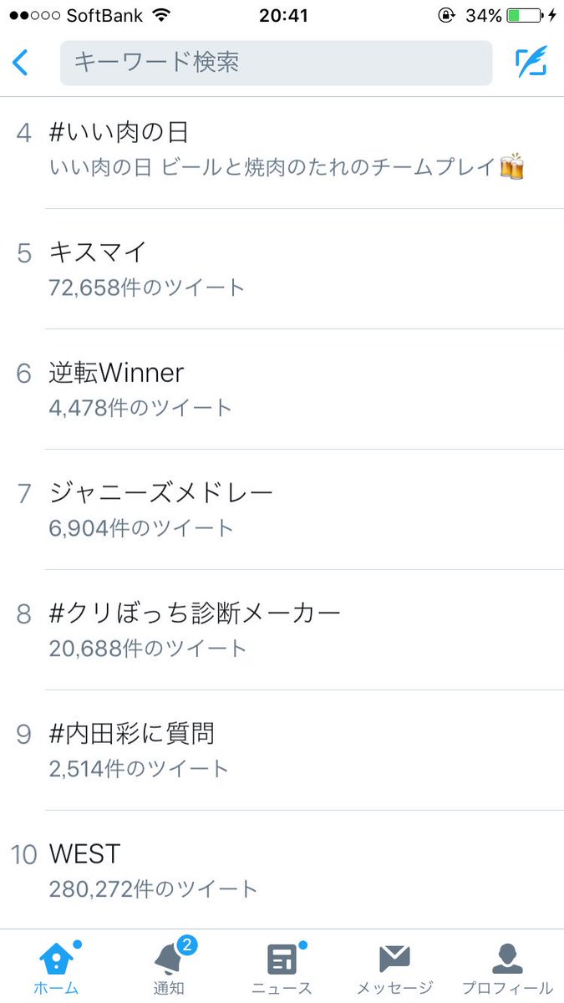
Task: Open the compose tweet feather icon
Action: coord(531,63)
